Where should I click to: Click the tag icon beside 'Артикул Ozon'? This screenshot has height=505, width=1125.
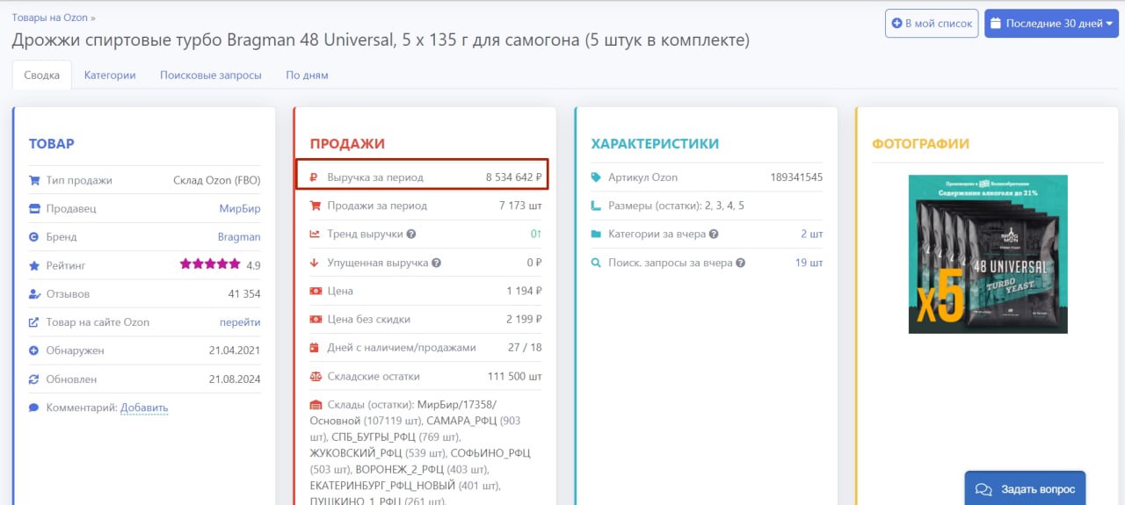597,177
